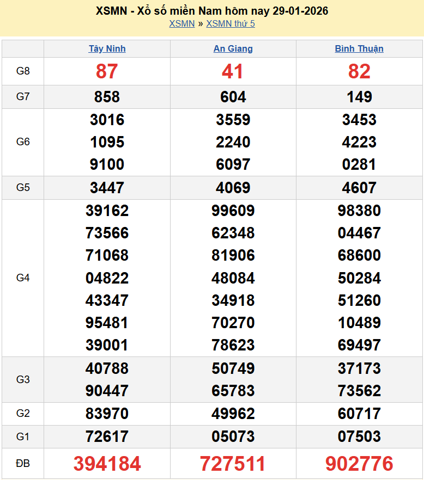This screenshot has width=424, height=480.
Task: Click the G2 result 60717
Action: 359,414
